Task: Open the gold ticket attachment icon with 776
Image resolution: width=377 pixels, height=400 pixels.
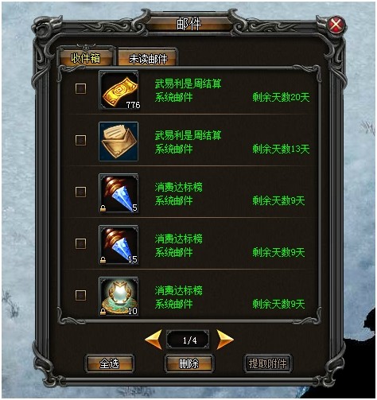Action: (x=119, y=90)
